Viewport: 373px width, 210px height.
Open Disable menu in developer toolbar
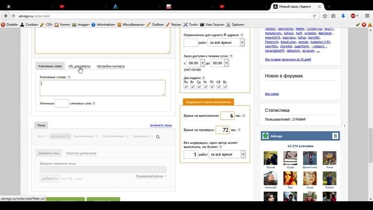pos(9,24)
